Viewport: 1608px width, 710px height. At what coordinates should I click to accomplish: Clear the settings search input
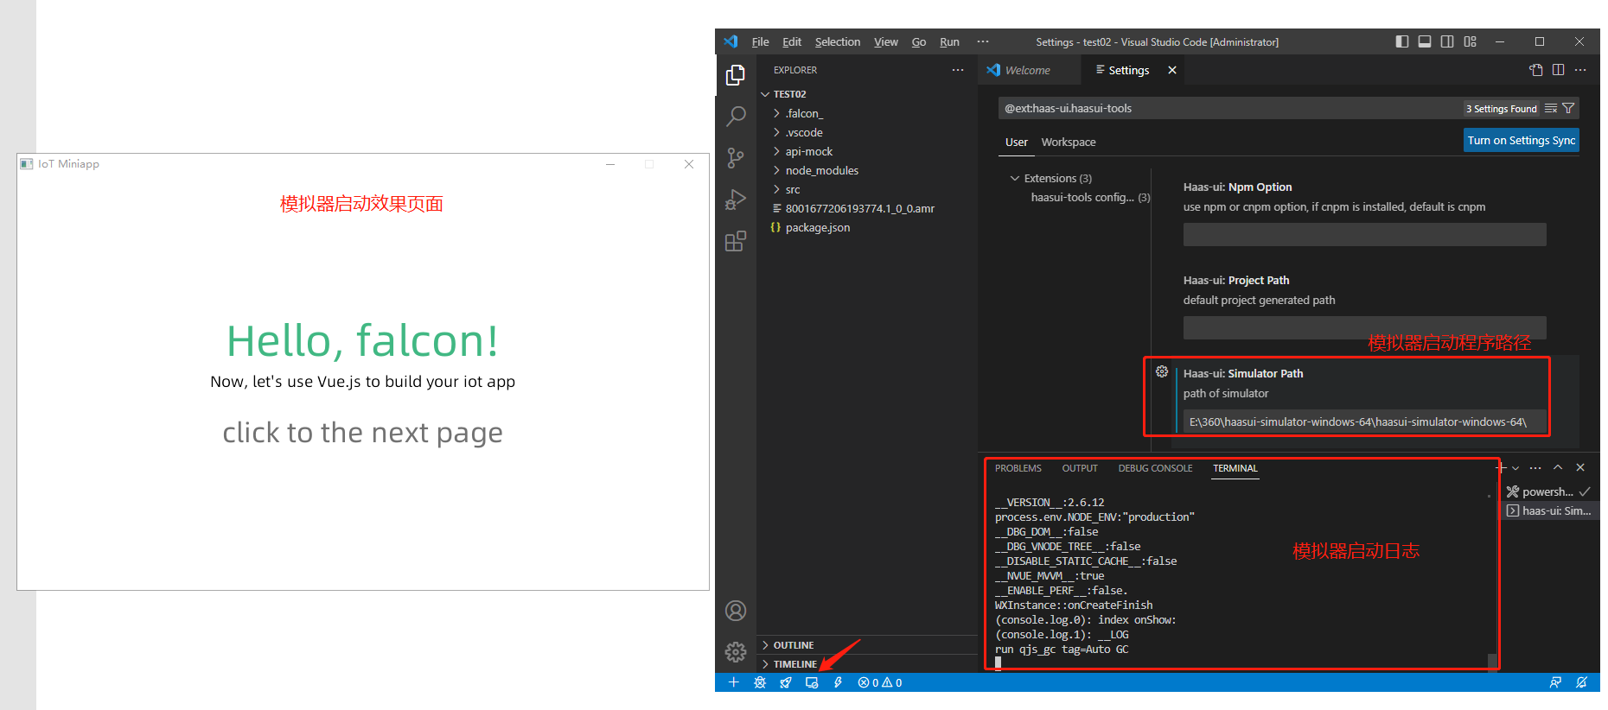click(1551, 108)
